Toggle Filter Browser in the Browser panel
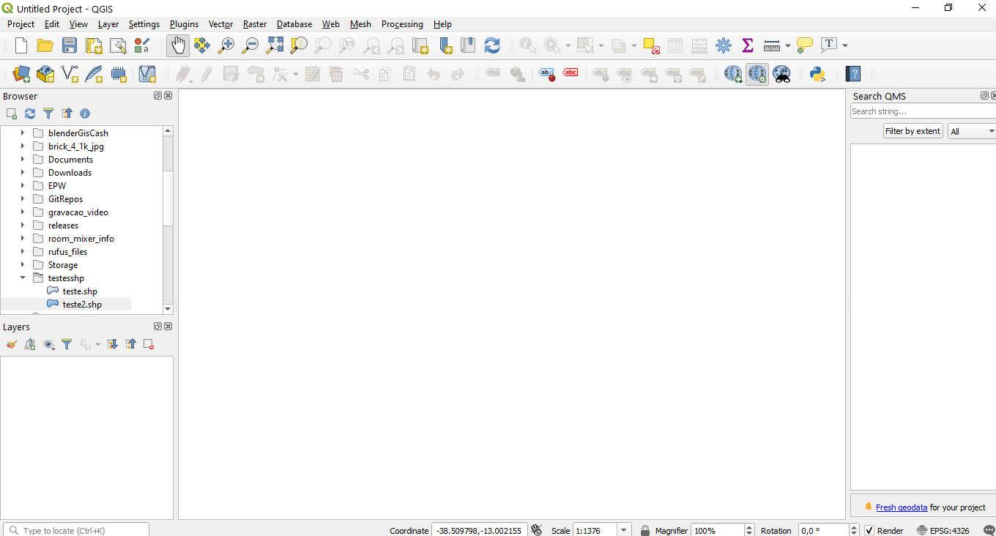The width and height of the screenshot is (996, 536). (x=48, y=113)
